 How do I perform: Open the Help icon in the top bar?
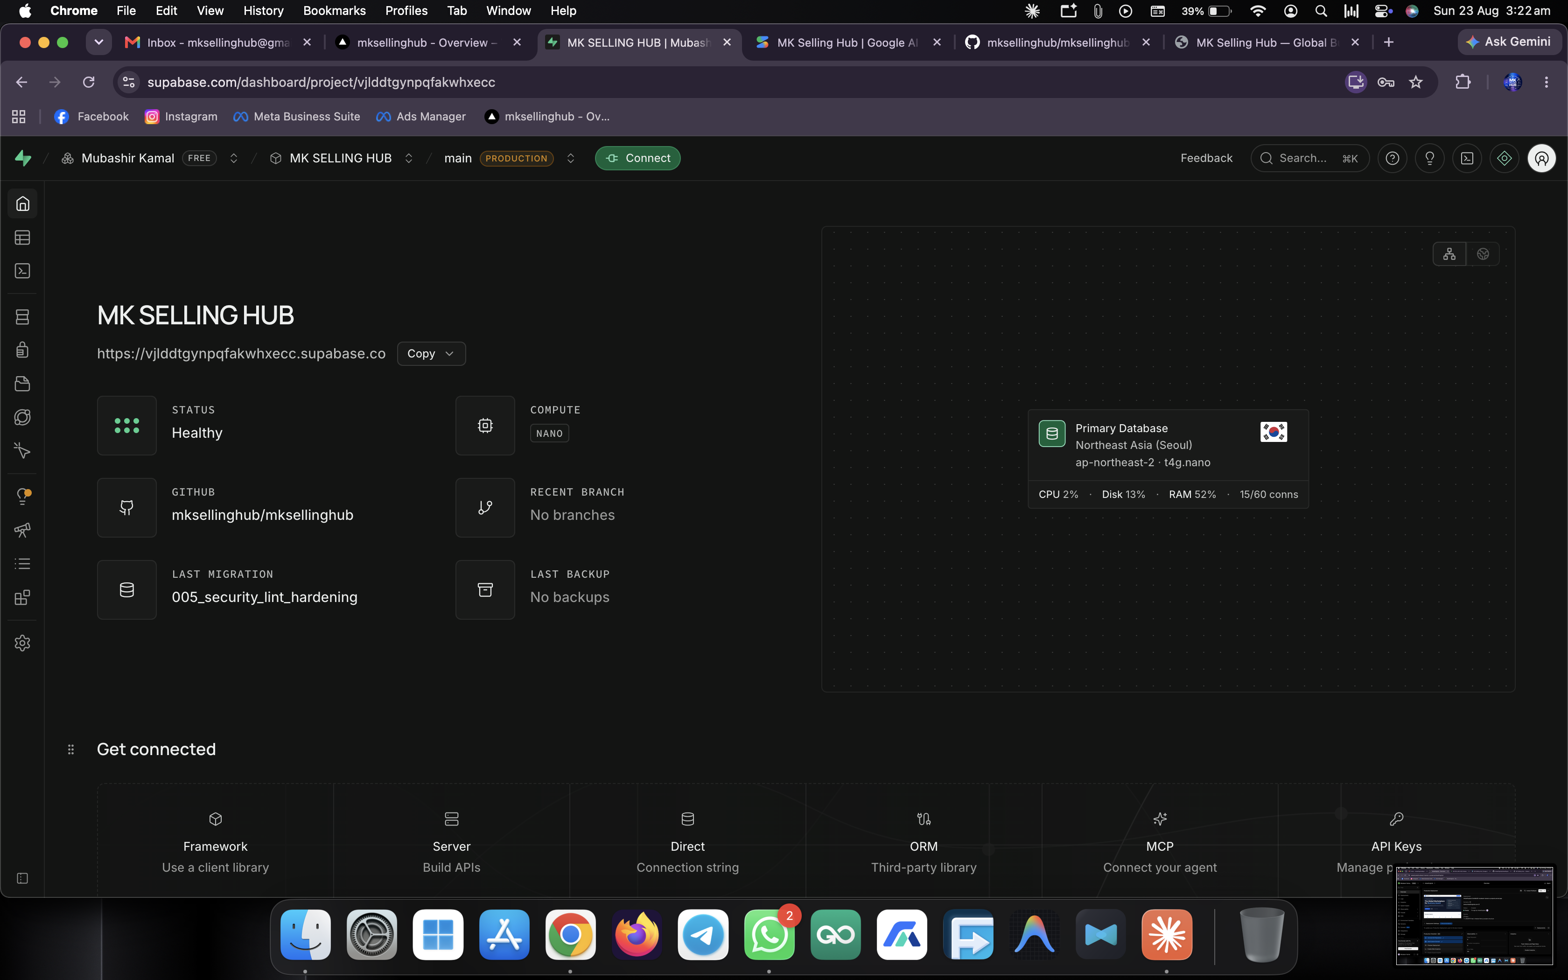(1393, 158)
